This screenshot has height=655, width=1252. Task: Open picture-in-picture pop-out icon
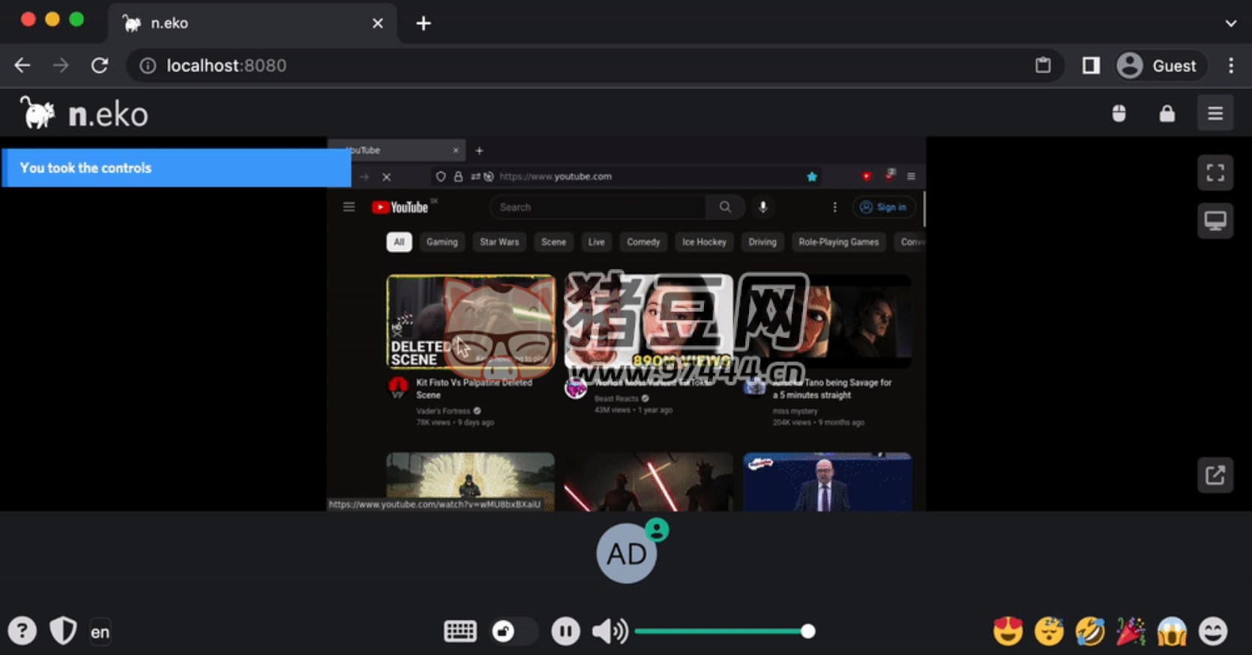point(1215,474)
